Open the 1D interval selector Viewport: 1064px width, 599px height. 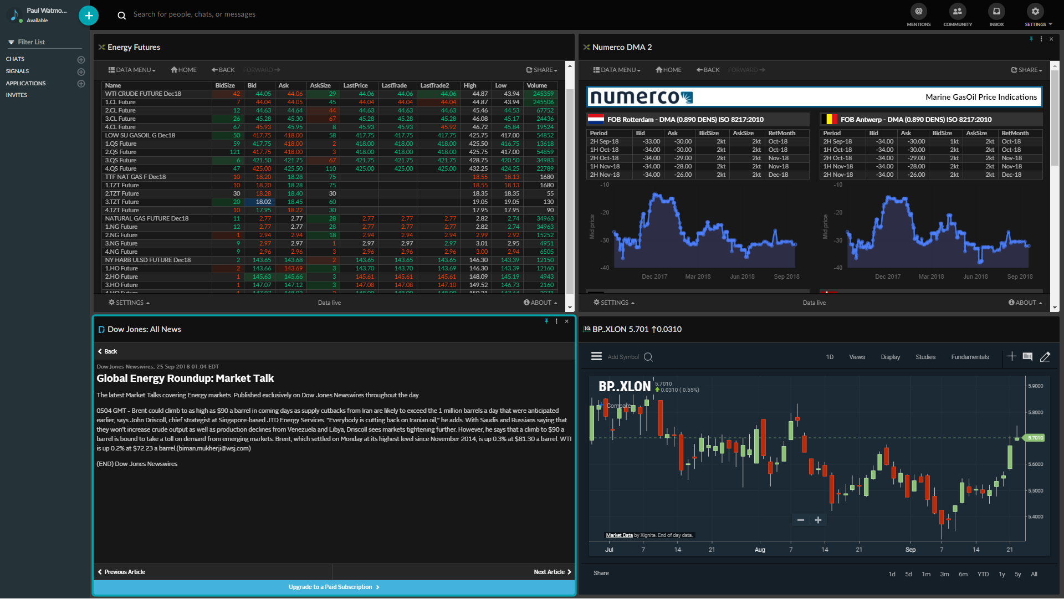pos(830,357)
